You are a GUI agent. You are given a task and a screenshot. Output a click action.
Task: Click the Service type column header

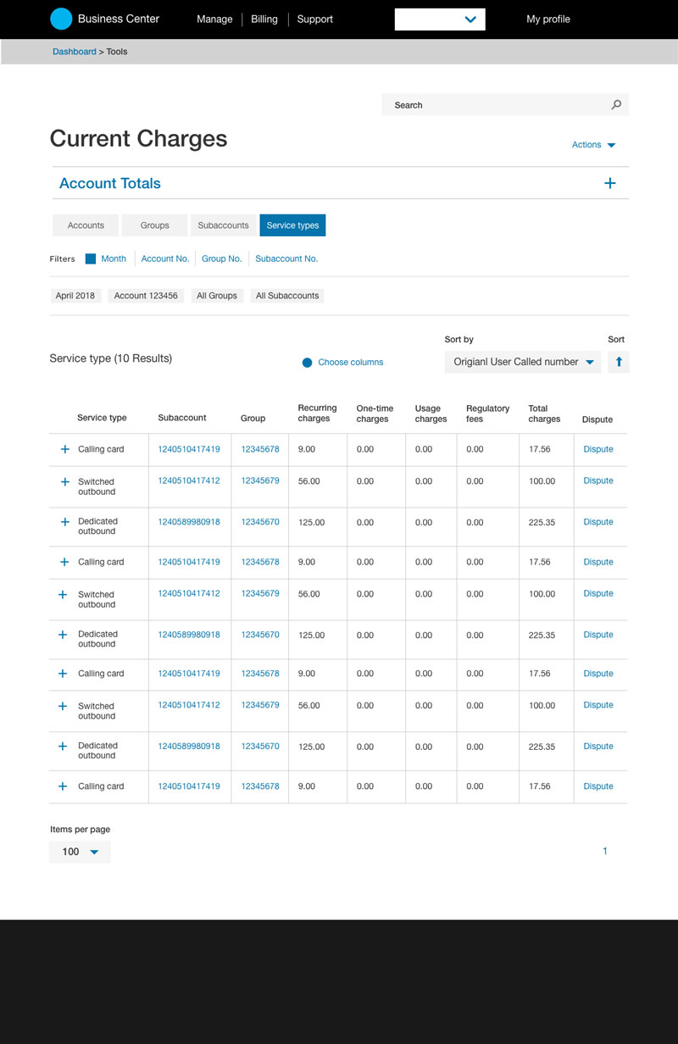(x=102, y=418)
